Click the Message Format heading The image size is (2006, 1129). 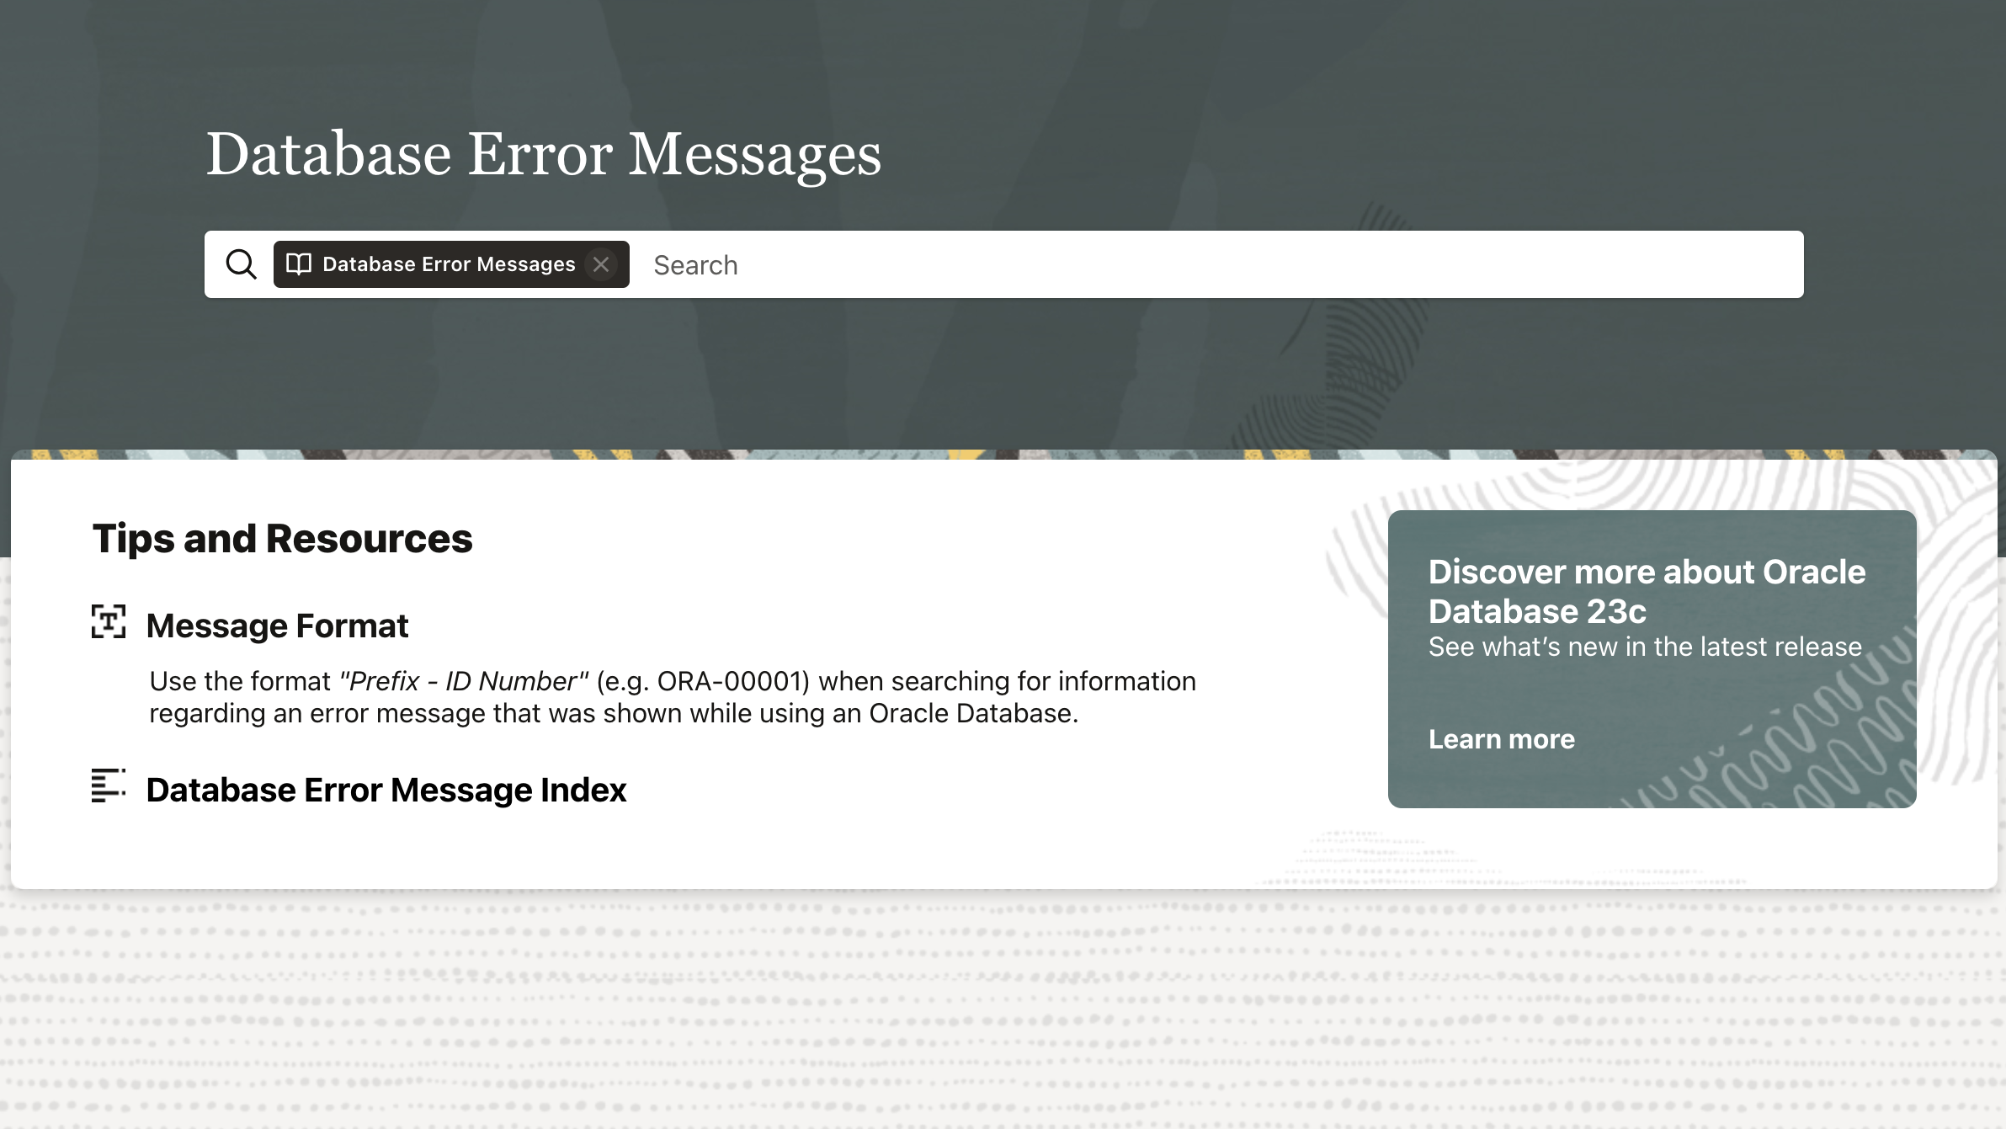tap(277, 626)
